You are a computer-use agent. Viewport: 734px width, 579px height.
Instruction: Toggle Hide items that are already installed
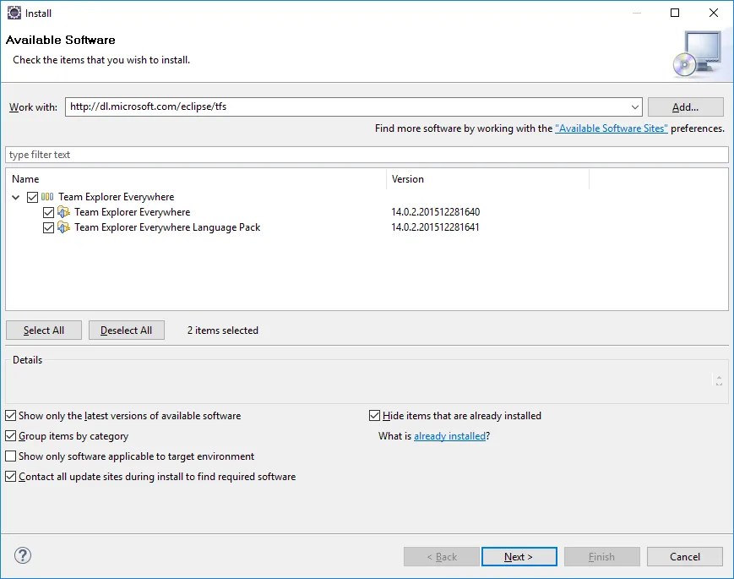point(374,416)
